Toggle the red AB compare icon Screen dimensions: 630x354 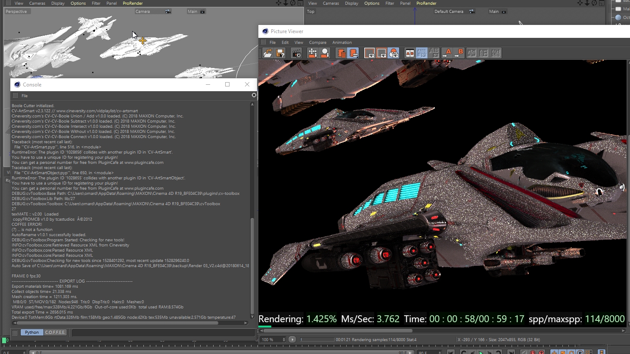click(x=410, y=53)
